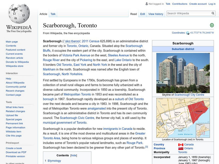This screenshot has height=164, width=219.
Task: Switch to the Article tab
Action: [43, 14]
